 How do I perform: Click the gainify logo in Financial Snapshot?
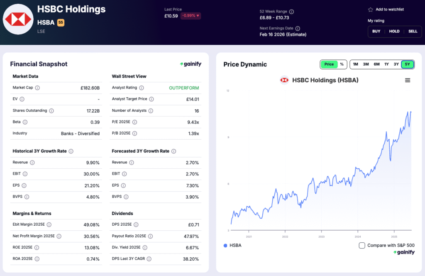tap(190, 64)
